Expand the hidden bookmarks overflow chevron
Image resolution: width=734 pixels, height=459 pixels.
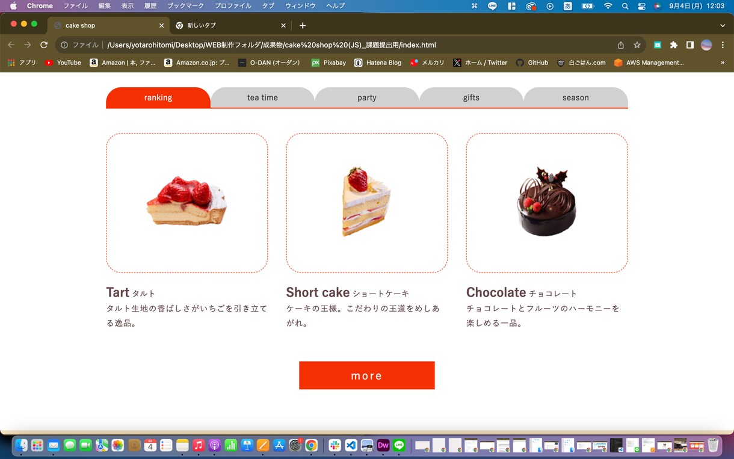(723, 63)
